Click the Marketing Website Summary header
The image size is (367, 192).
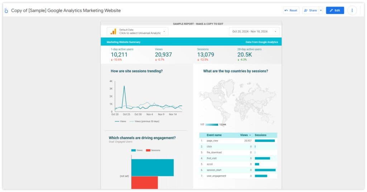pyautogui.click(x=123, y=42)
